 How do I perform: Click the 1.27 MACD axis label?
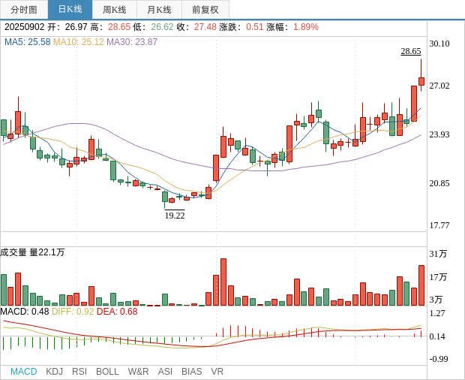(x=437, y=313)
